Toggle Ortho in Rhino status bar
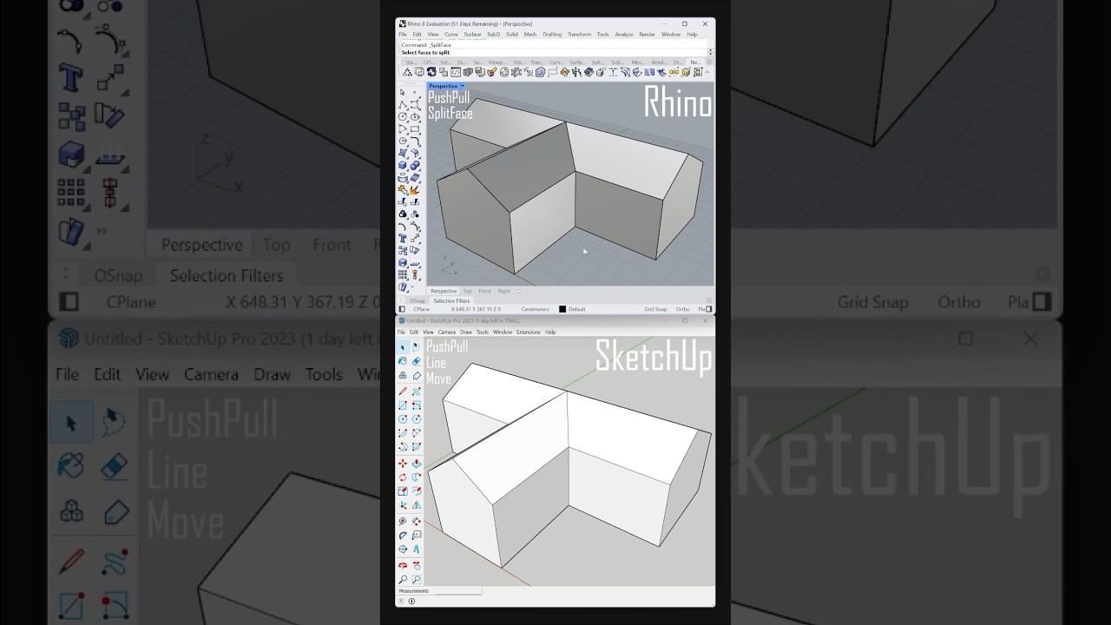Image resolution: width=1111 pixels, height=625 pixels. pos(683,309)
